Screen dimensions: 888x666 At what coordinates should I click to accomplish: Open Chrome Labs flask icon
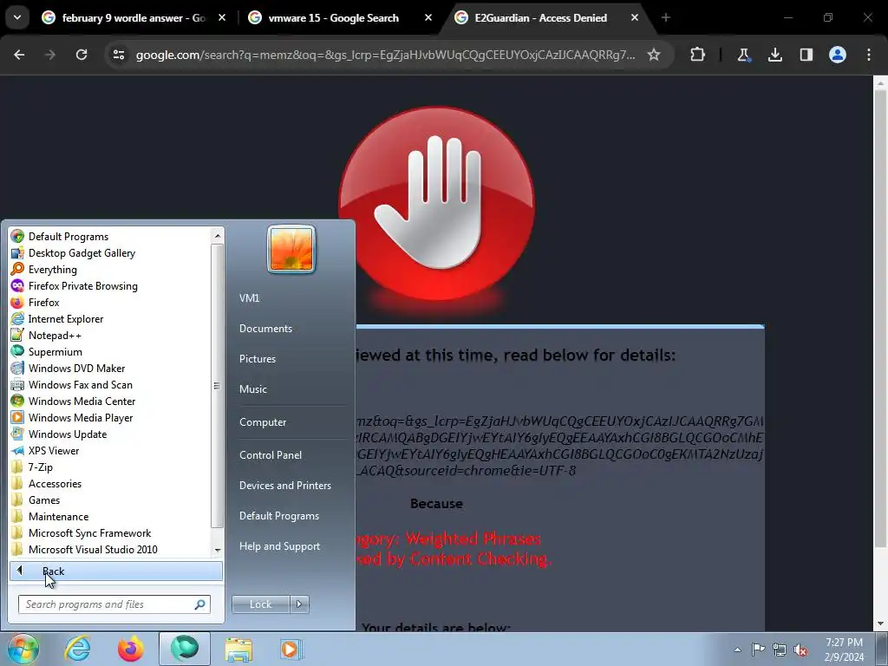743,55
